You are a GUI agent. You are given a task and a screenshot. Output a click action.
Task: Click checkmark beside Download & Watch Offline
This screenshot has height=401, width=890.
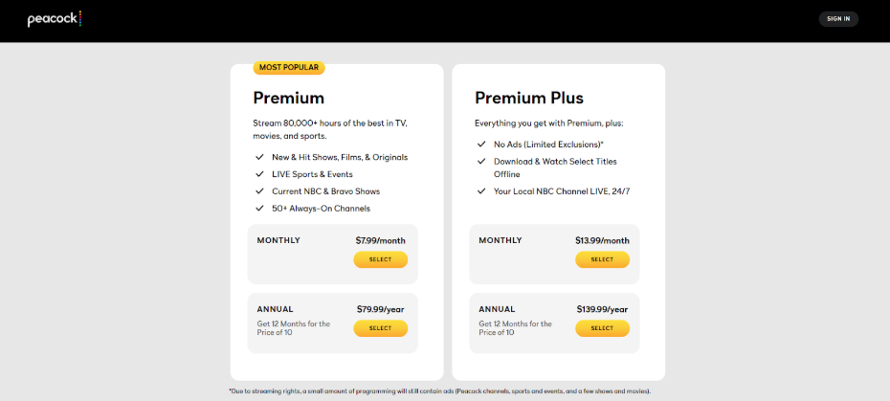(481, 162)
